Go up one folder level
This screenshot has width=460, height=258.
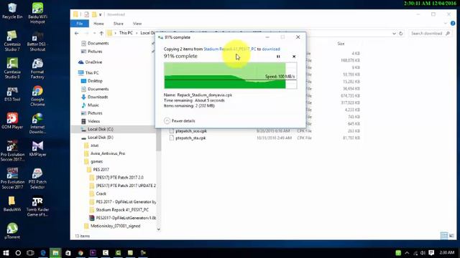click(x=101, y=34)
